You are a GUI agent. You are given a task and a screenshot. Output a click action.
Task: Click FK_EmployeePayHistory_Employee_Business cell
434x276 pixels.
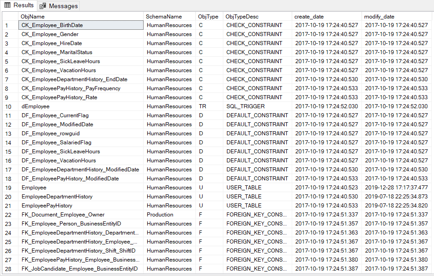coord(81,260)
